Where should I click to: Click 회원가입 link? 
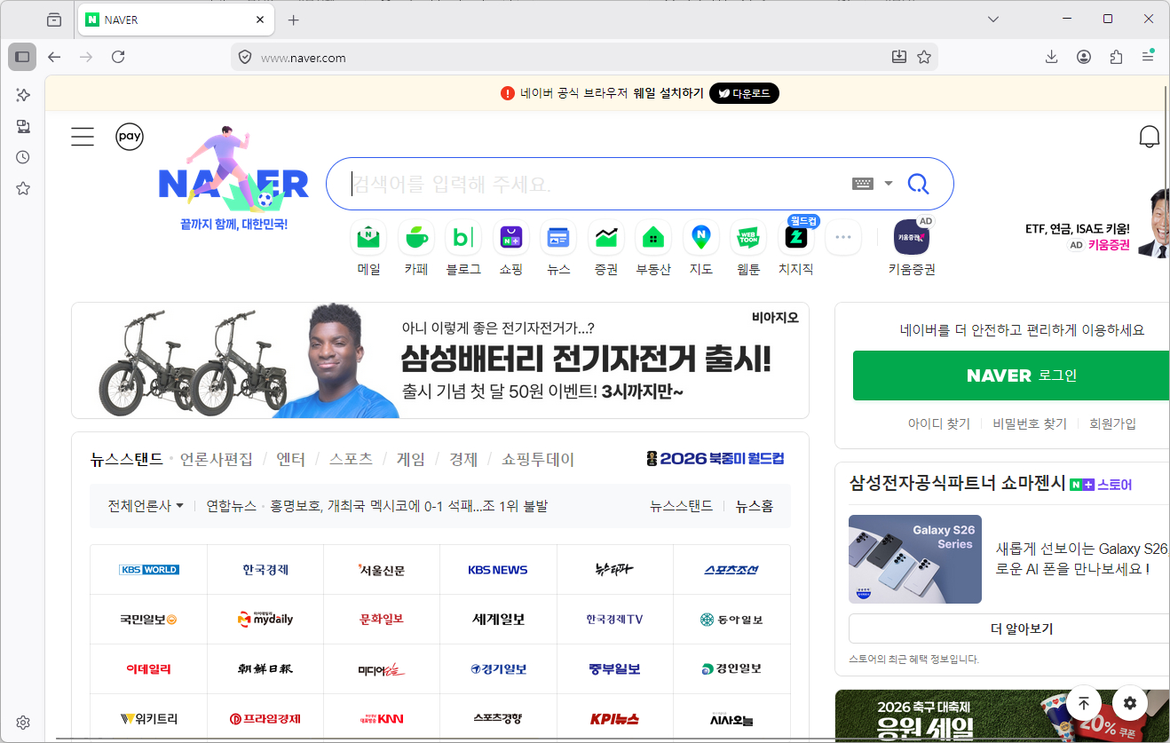coord(1112,424)
